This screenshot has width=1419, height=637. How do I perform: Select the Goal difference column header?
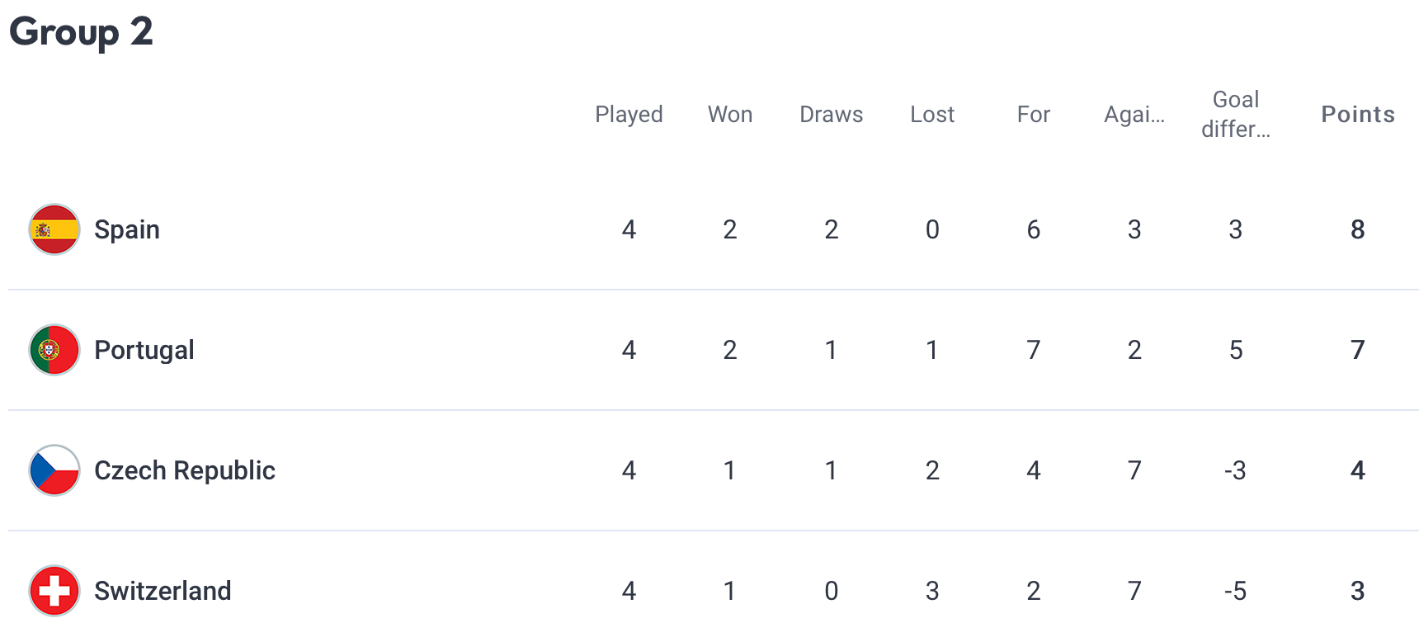[1236, 114]
